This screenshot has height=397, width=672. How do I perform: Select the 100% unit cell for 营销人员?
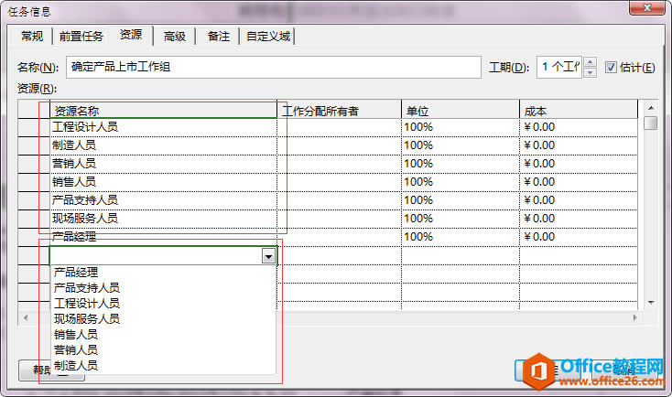pyautogui.click(x=461, y=164)
